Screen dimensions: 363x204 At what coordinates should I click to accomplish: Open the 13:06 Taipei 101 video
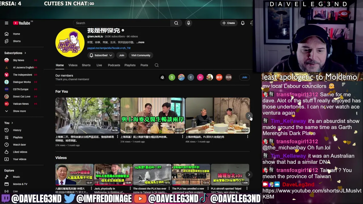[230, 175]
